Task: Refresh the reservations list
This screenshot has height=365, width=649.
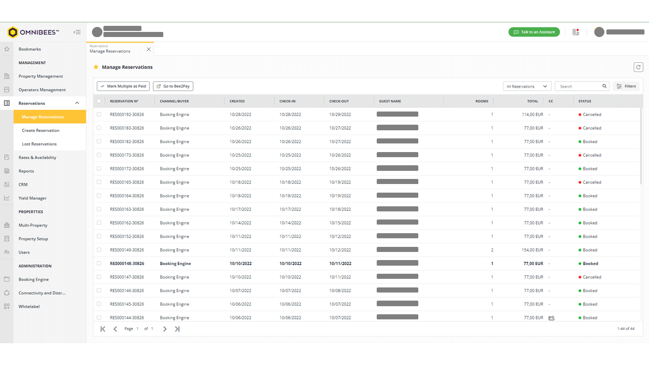Action: (x=638, y=67)
